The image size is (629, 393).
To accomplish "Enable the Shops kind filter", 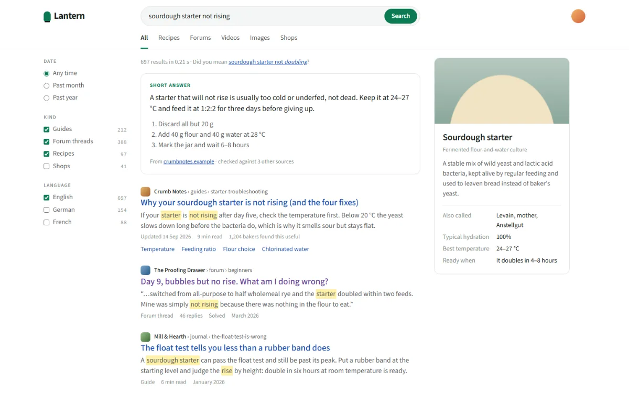I will pos(47,166).
